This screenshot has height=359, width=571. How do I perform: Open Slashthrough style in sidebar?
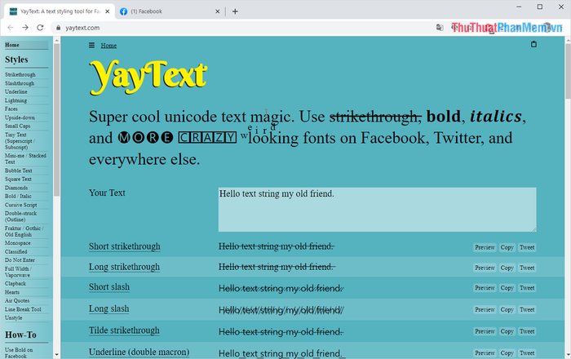pyautogui.click(x=20, y=83)
